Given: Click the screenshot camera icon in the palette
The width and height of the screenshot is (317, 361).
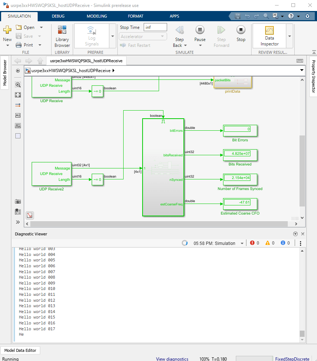Looking at the screenshot, I should point(18,201).
